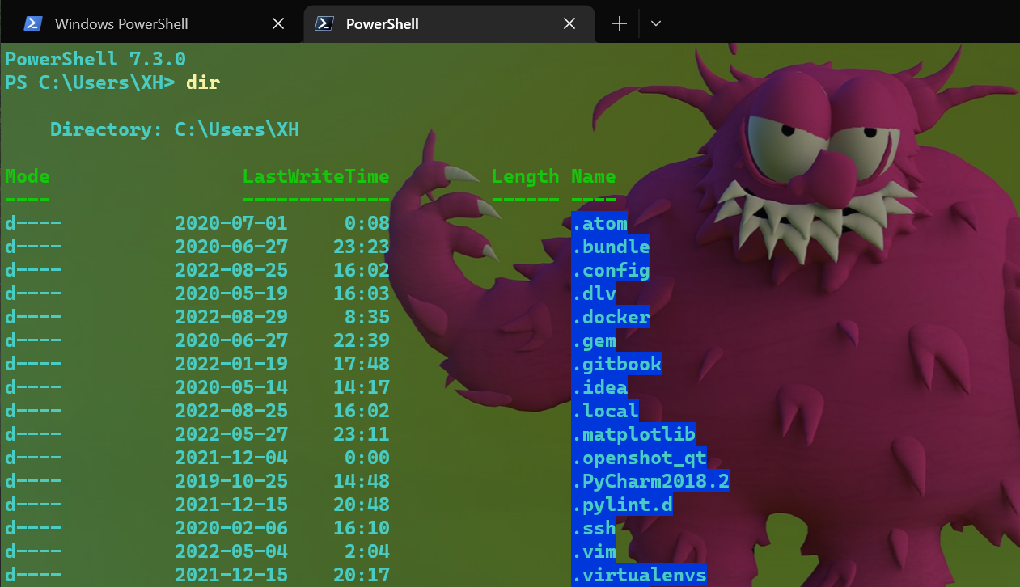Click the .openshot_qt folder name

(x=639, y=458)
